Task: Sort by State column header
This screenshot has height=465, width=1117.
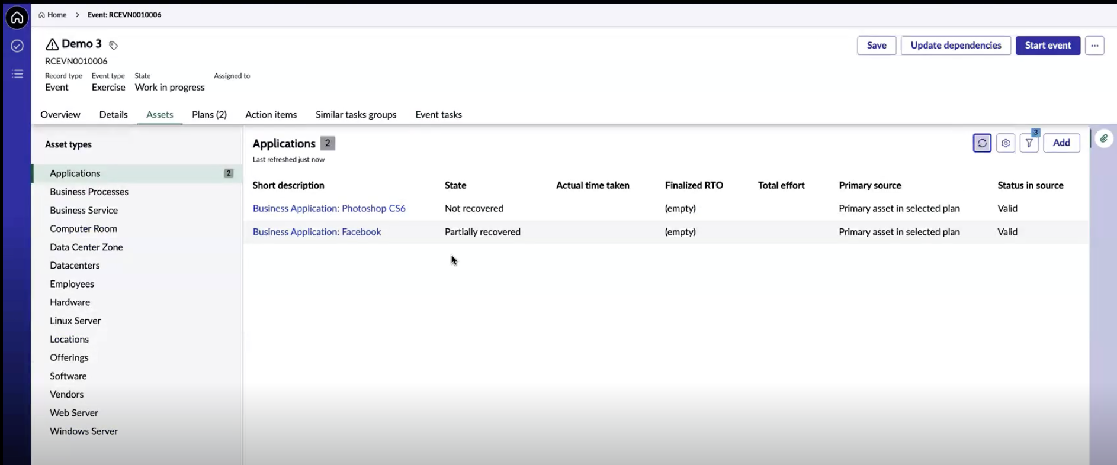Action: 455,185
